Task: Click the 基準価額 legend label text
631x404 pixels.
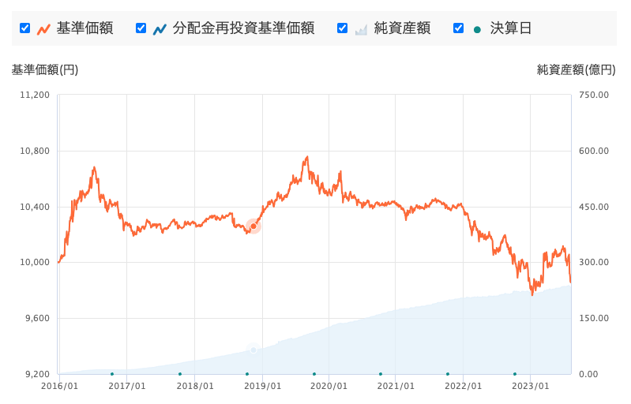Action: pos(85,28)
